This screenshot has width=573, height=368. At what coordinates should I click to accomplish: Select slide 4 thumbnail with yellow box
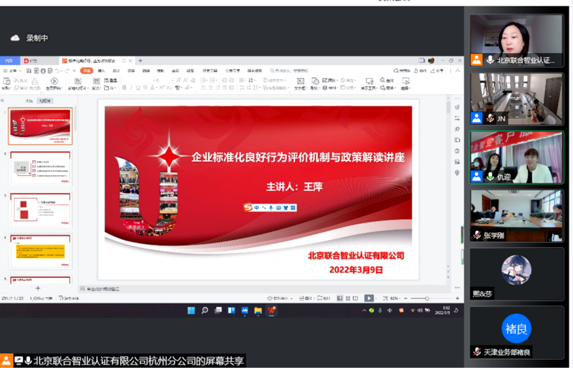pyautogui.click(x=40, y=251)
